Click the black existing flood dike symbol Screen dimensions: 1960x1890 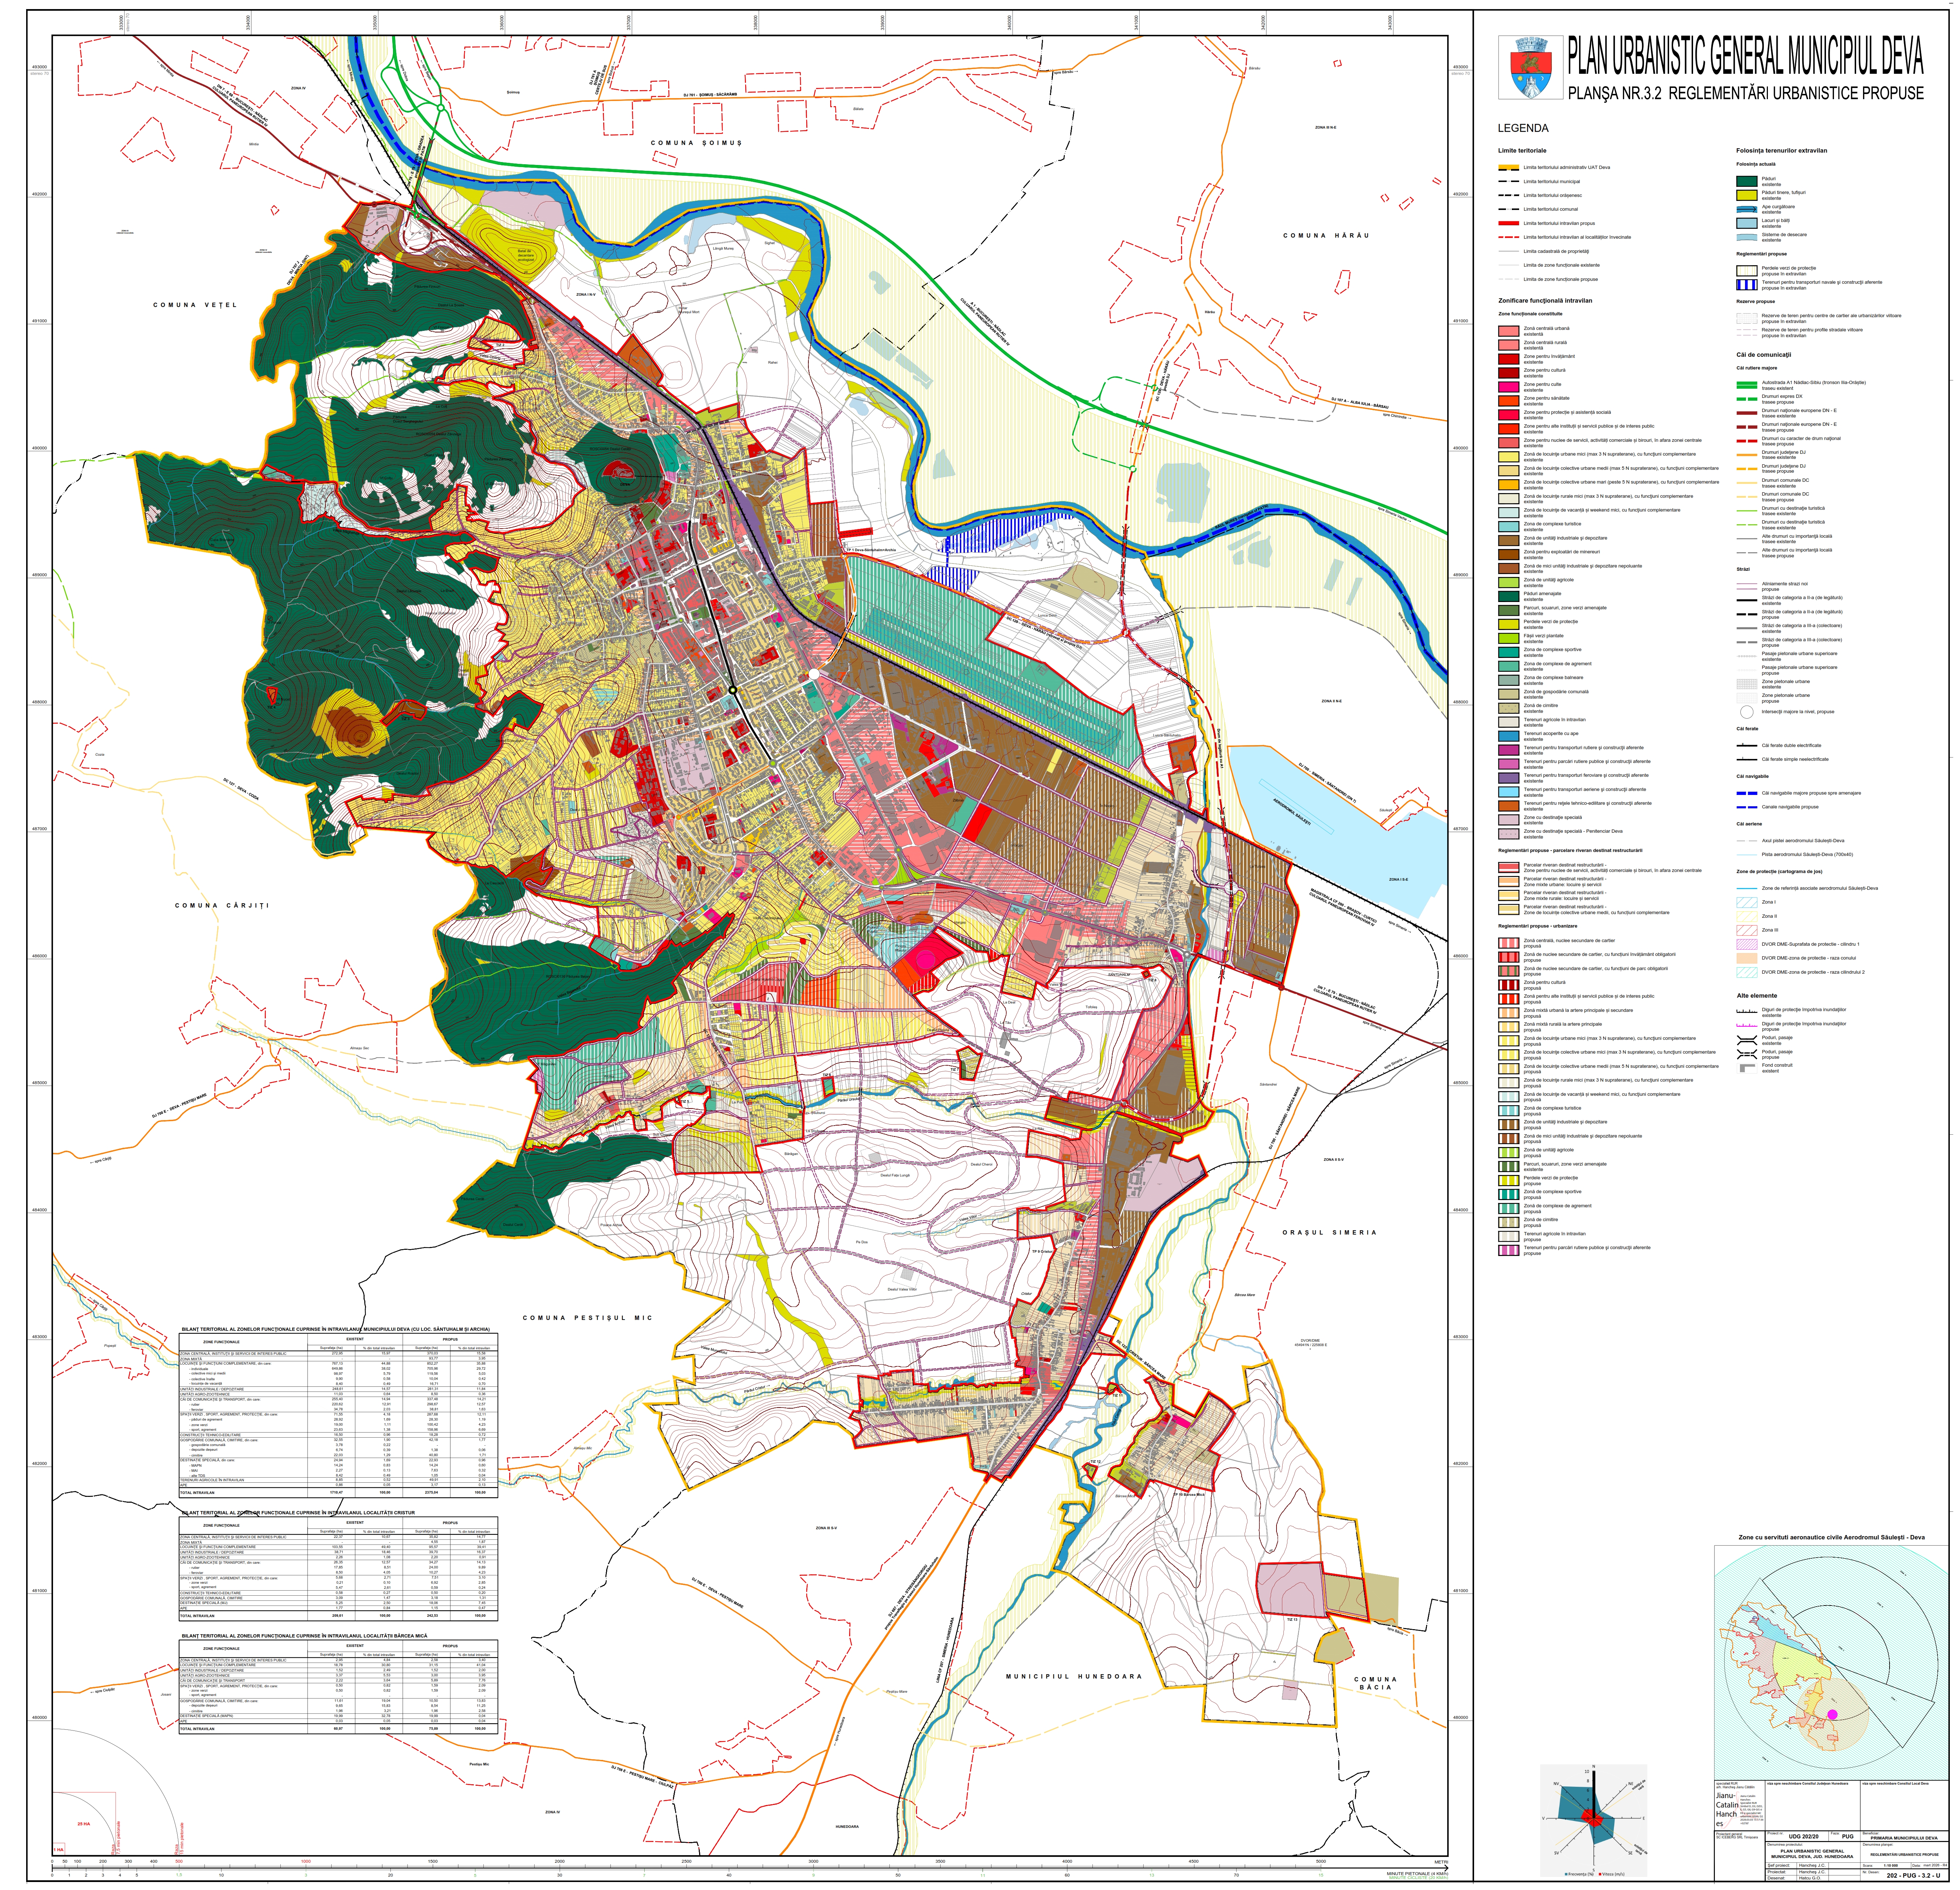[x=1746, y=1010]
